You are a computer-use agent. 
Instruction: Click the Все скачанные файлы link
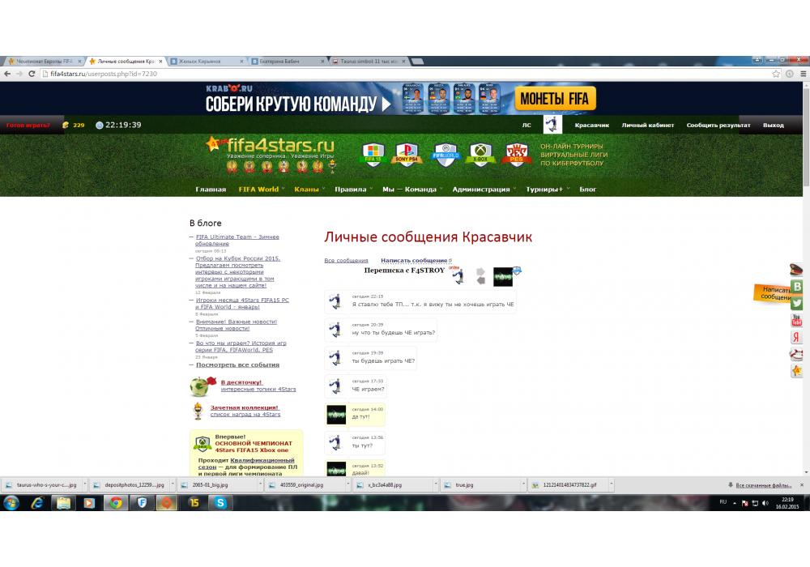click(x=764, y=485)
